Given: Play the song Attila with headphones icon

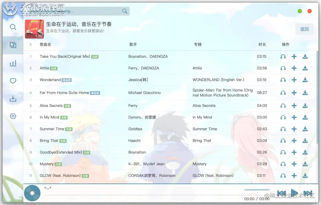Looking at the screenshot, I should click(x=283, y=68).
